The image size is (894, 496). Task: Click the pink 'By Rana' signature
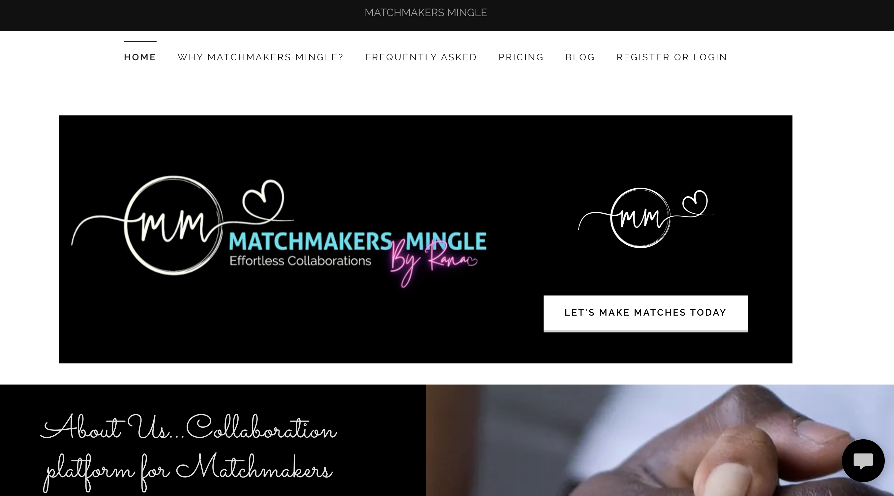(x=434, y=263)
